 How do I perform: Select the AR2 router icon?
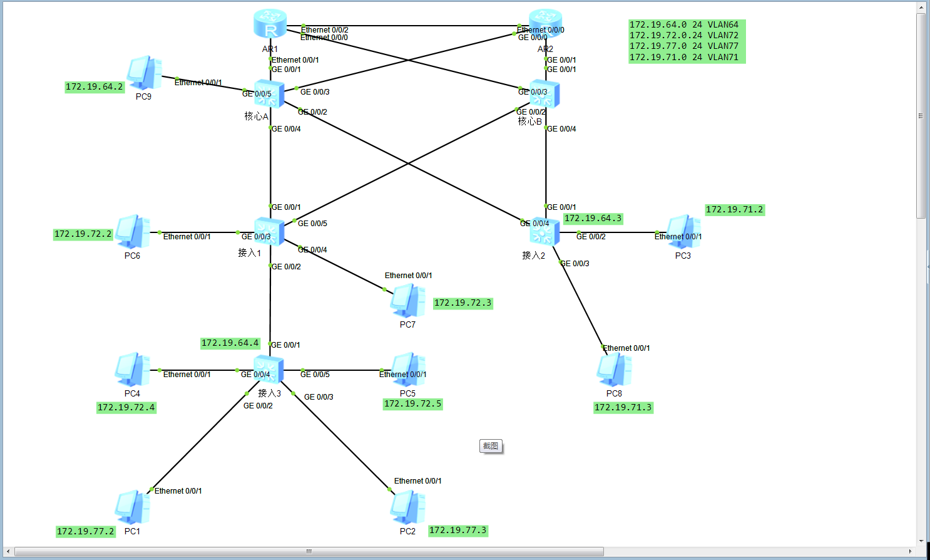click(x=545, y=24)
